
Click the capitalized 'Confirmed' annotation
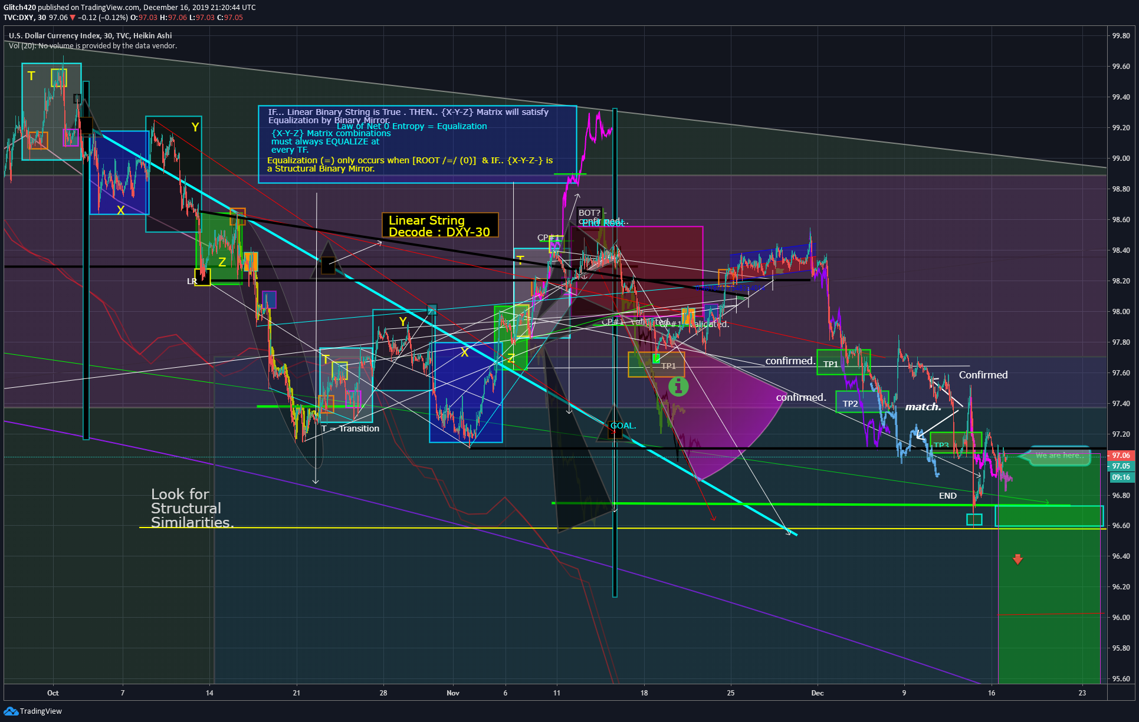tap(983, 375)
